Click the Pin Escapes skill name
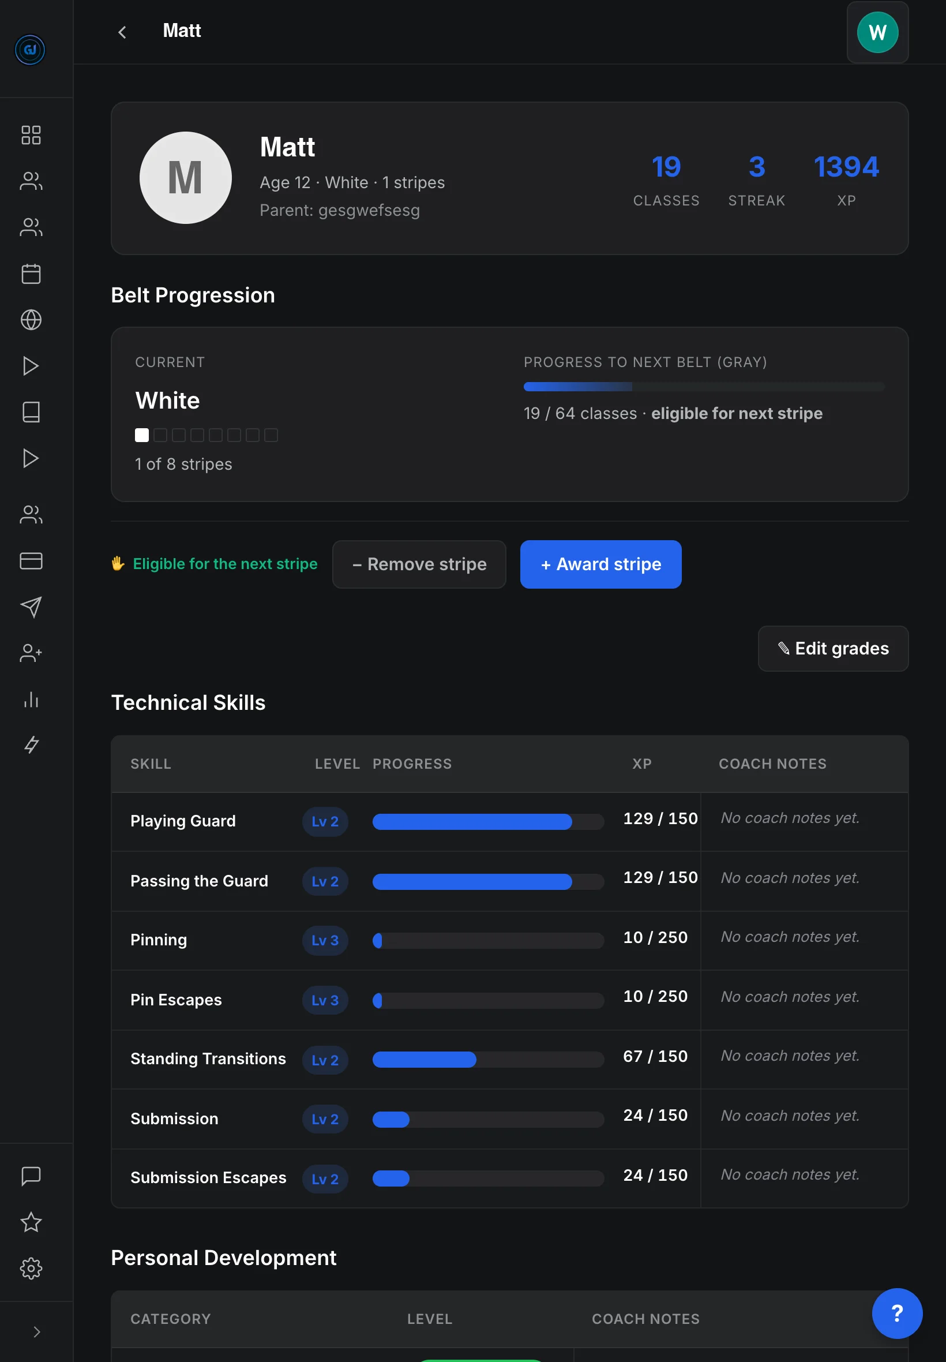The height and width of the screenshot is (1362, 946). tap(176, 1000)
